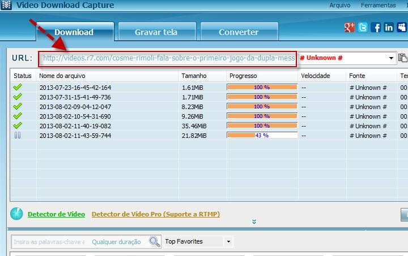Viewport: 408px width, 256px height.
Task: Click green checkmark of 2013-07-23-16-45-42-164 download
Action: pos(18,88)
